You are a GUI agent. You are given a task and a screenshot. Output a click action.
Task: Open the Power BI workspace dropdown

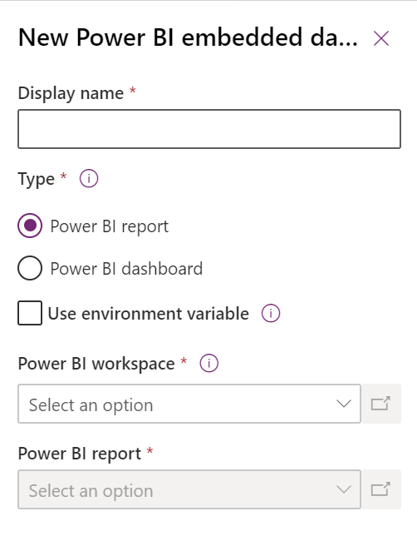point(189,404)
